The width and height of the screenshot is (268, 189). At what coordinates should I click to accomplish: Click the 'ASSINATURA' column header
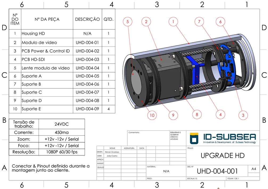tap(129, 148)
